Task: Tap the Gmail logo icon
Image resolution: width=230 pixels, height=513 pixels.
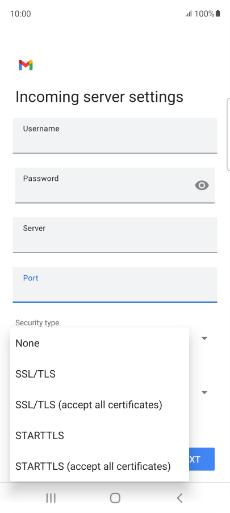Action: (26, 65)
